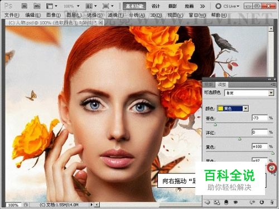Open the 帮助(H) menu
The image size is (279, 209).
click(x=219, y=15)
